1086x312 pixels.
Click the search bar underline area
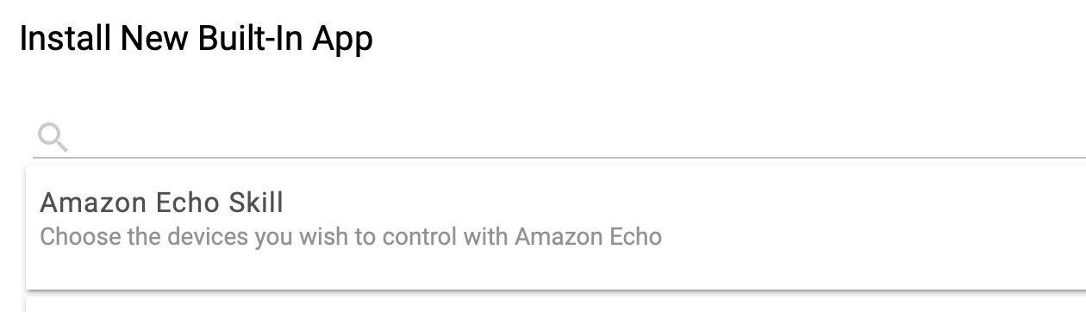click(x=559, y=157)
